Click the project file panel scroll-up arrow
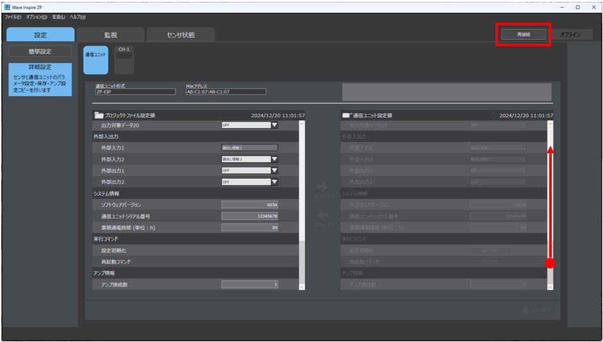Image resolution: width=603 pixels, height=342 pixels. click(x=302, y=123)
